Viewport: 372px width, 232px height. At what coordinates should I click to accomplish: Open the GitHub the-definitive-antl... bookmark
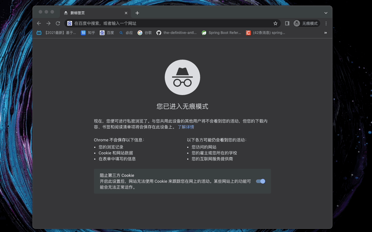tap(177, 33)
